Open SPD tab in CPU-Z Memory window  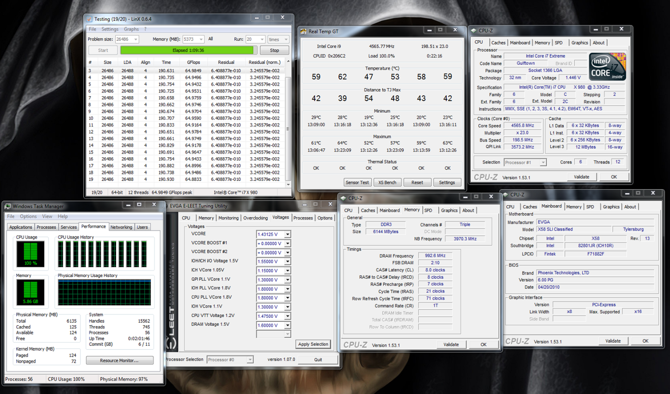coord(428,210)
